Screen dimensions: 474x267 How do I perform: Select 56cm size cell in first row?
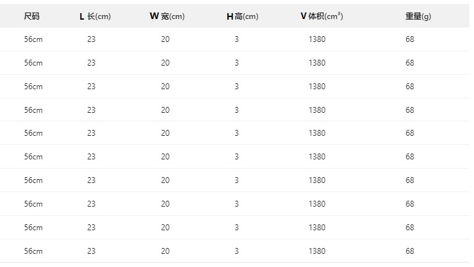[33, 39]
